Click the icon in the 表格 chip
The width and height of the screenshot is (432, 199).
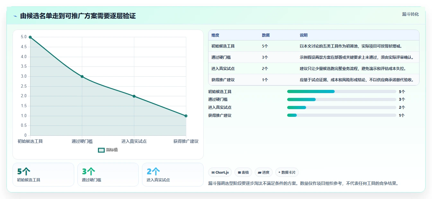[x=239, y=172]
